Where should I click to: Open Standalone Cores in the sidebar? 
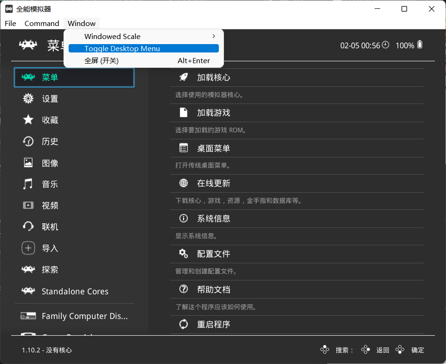click(x=75, y=292)
